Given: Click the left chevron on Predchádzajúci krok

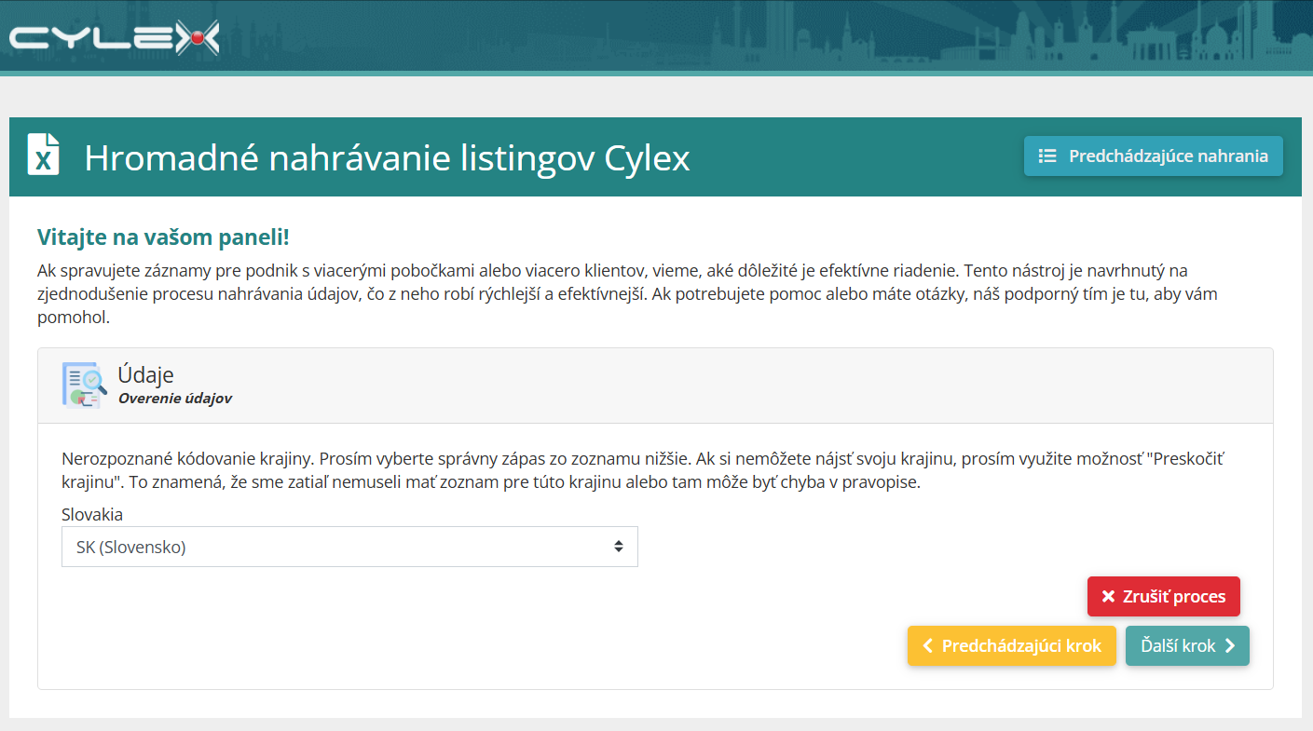Looking at the screenshot, I should (928, 646).
